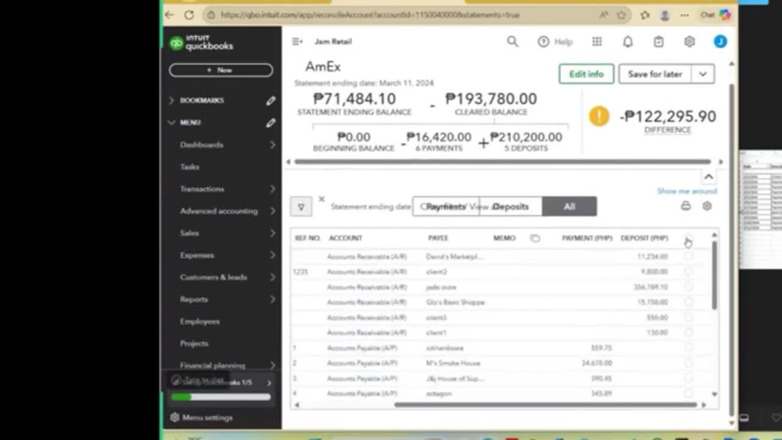
Task: Click the Show me around link
Action: pyautogui.click(x=687, y=191)
